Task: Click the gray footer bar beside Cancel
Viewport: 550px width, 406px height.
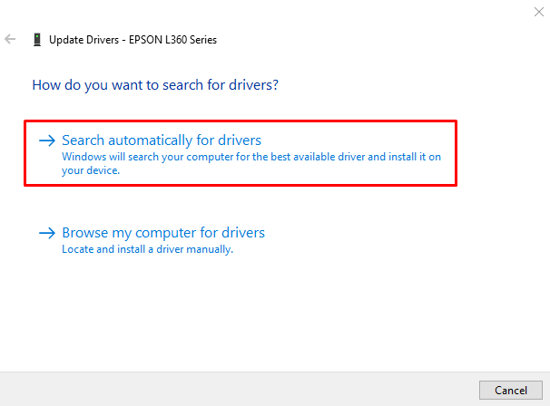Action: click(x=239, y=390)
